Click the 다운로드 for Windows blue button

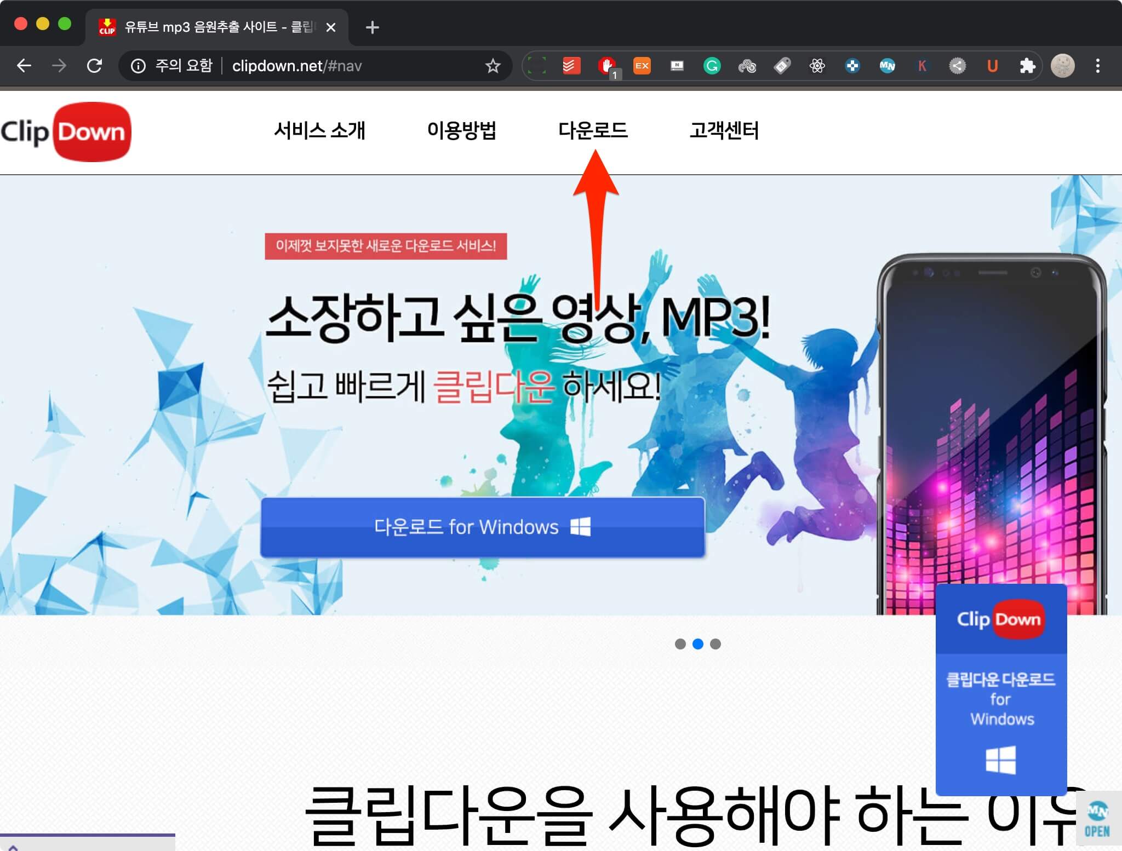(x=482, y=527)
